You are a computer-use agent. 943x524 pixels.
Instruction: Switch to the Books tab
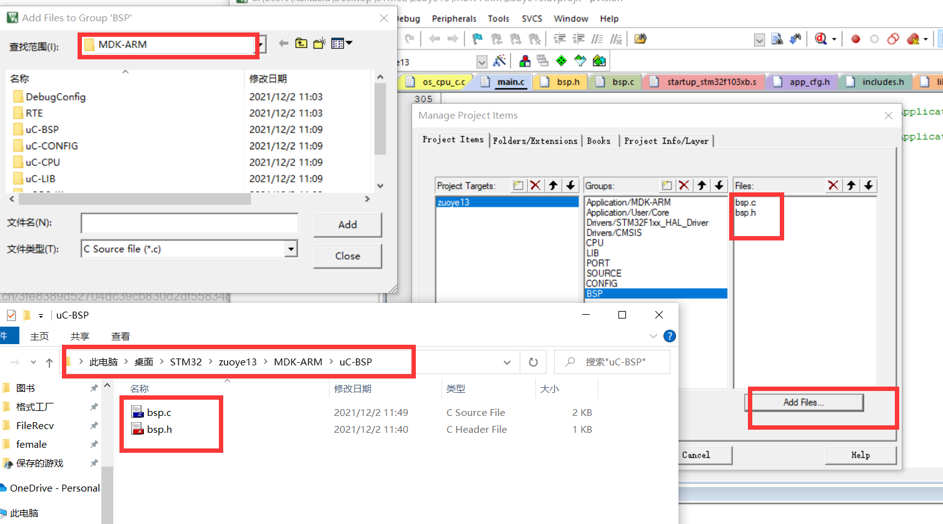pos(598,141)
